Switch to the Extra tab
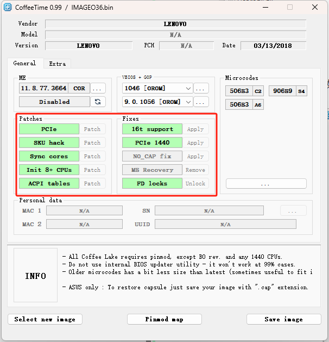Screen dimensions: 329x342 (57, 64)
